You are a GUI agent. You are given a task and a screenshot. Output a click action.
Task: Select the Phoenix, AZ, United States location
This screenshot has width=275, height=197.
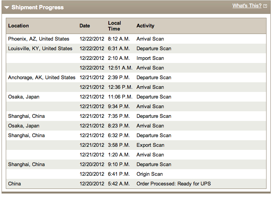[39, 39]
